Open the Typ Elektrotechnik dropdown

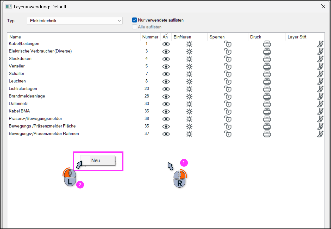[75, 21]
